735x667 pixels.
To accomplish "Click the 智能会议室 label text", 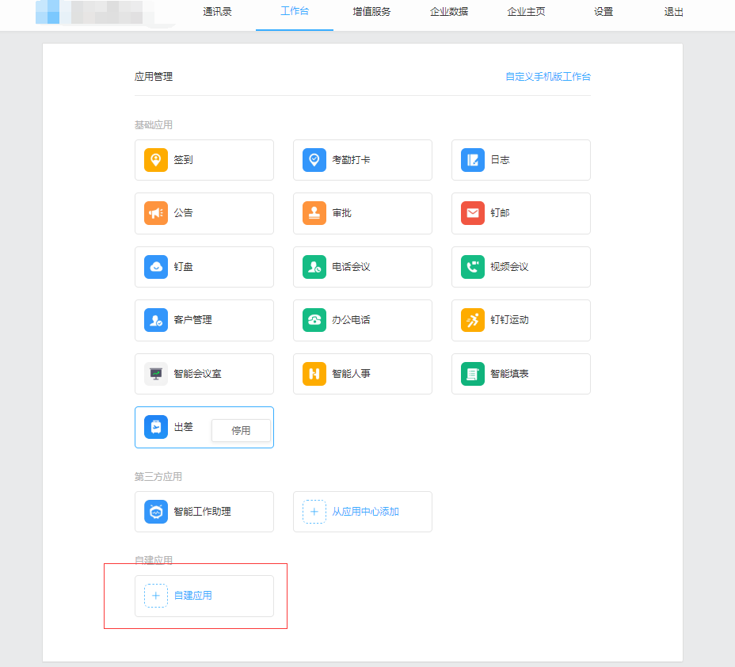I will 197,374.
